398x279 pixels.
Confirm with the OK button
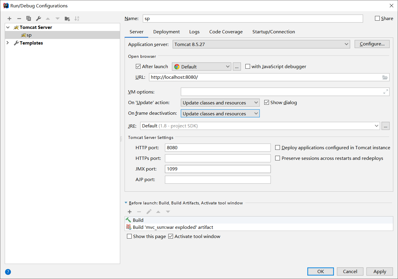tap(321, 272)
